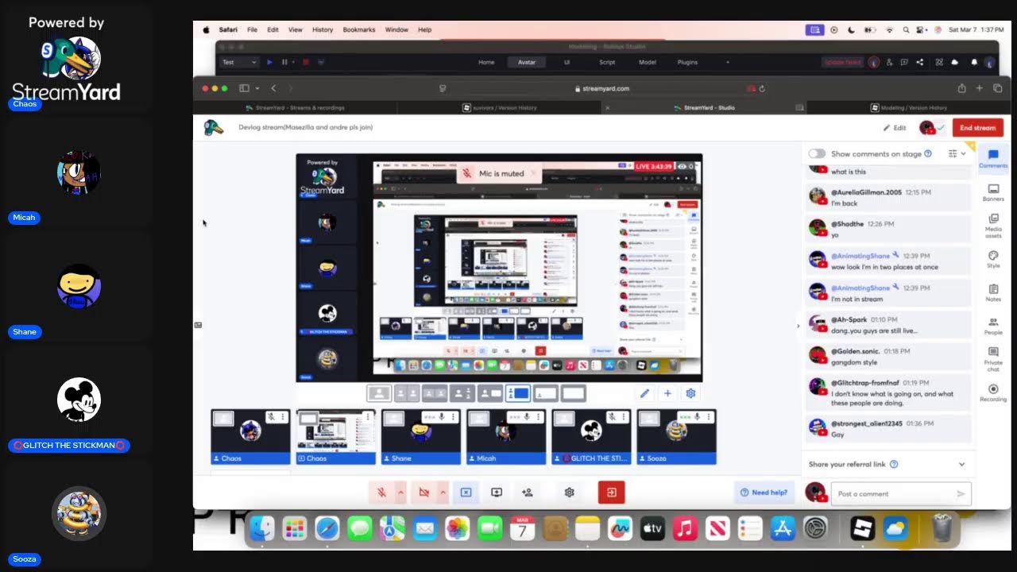Open the Private chat panel

(x=992, y=359)
